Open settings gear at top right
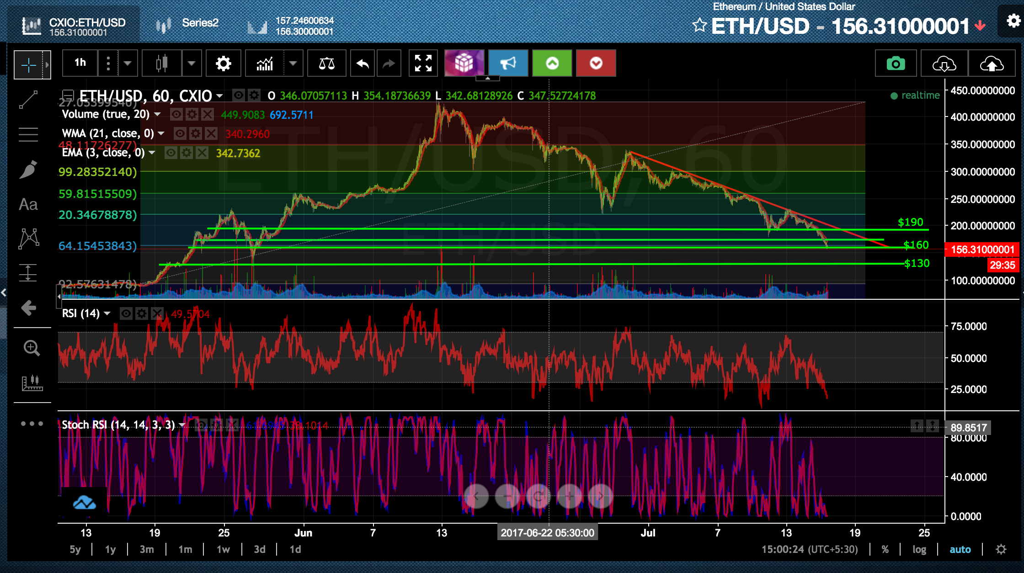The height and width of the screenshot is (573, 1024). [1013, 21]
